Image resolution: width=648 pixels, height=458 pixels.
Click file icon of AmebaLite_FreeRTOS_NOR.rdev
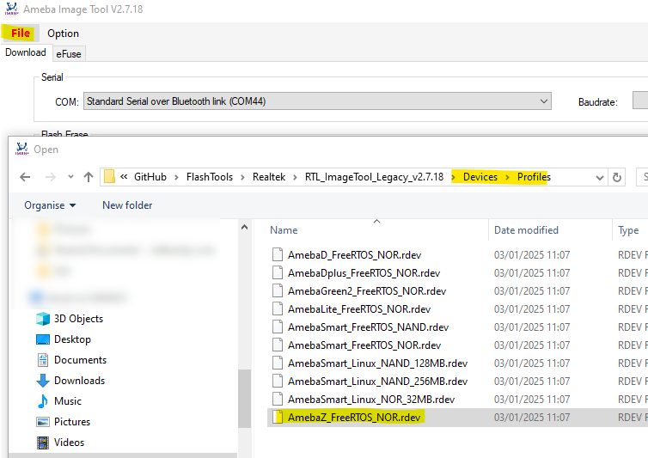pyautogui.click(x=278, y=309)
